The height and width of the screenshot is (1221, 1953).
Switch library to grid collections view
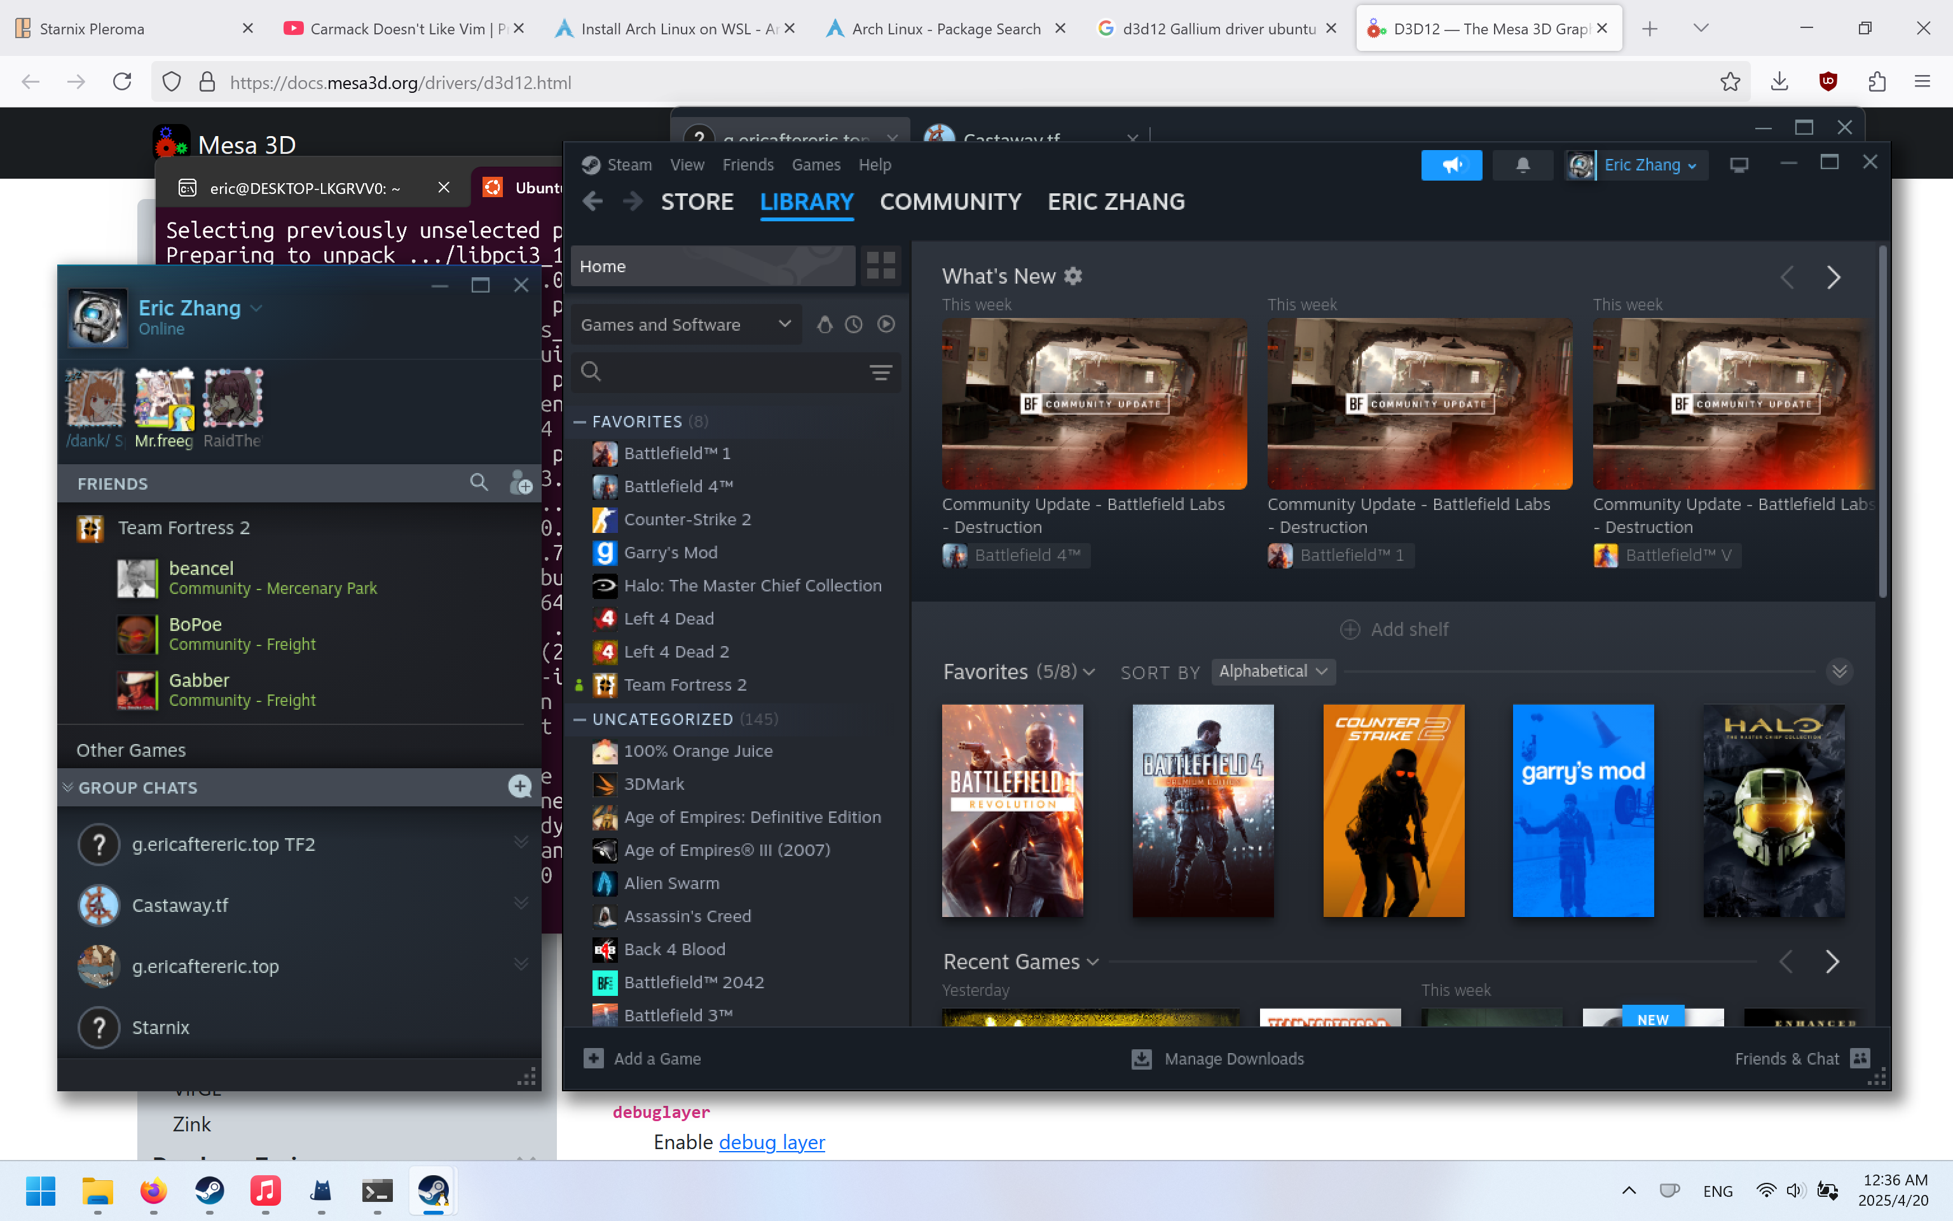pyautogui.click(x=881, y=266)
